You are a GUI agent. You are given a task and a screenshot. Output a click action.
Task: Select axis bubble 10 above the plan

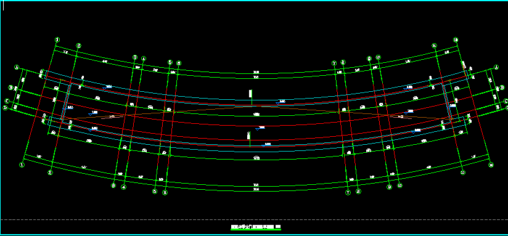pyautogui.click(x=378, y=57)
